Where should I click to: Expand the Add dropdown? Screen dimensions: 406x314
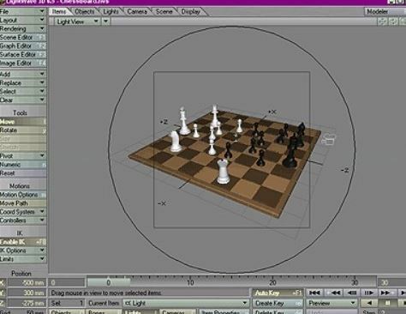pyautogui.click(x=23, y=74)
